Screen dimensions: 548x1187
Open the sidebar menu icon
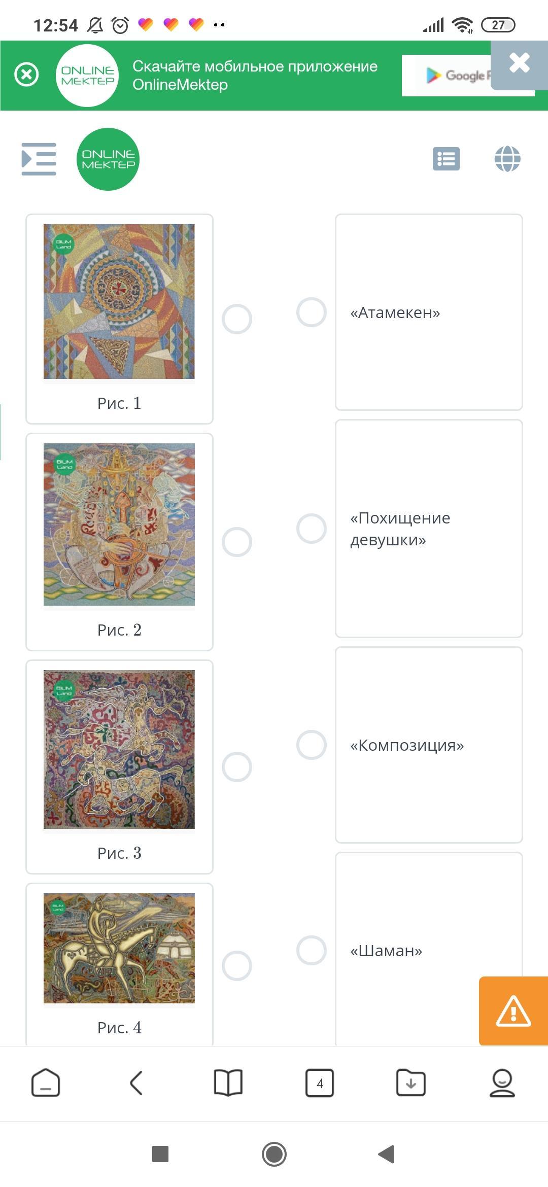39,159
